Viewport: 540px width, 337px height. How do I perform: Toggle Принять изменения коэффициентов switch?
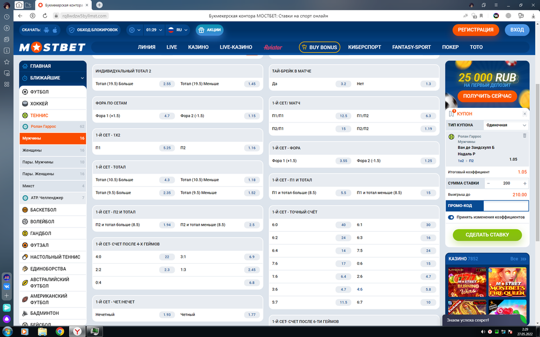pos(451,217)
